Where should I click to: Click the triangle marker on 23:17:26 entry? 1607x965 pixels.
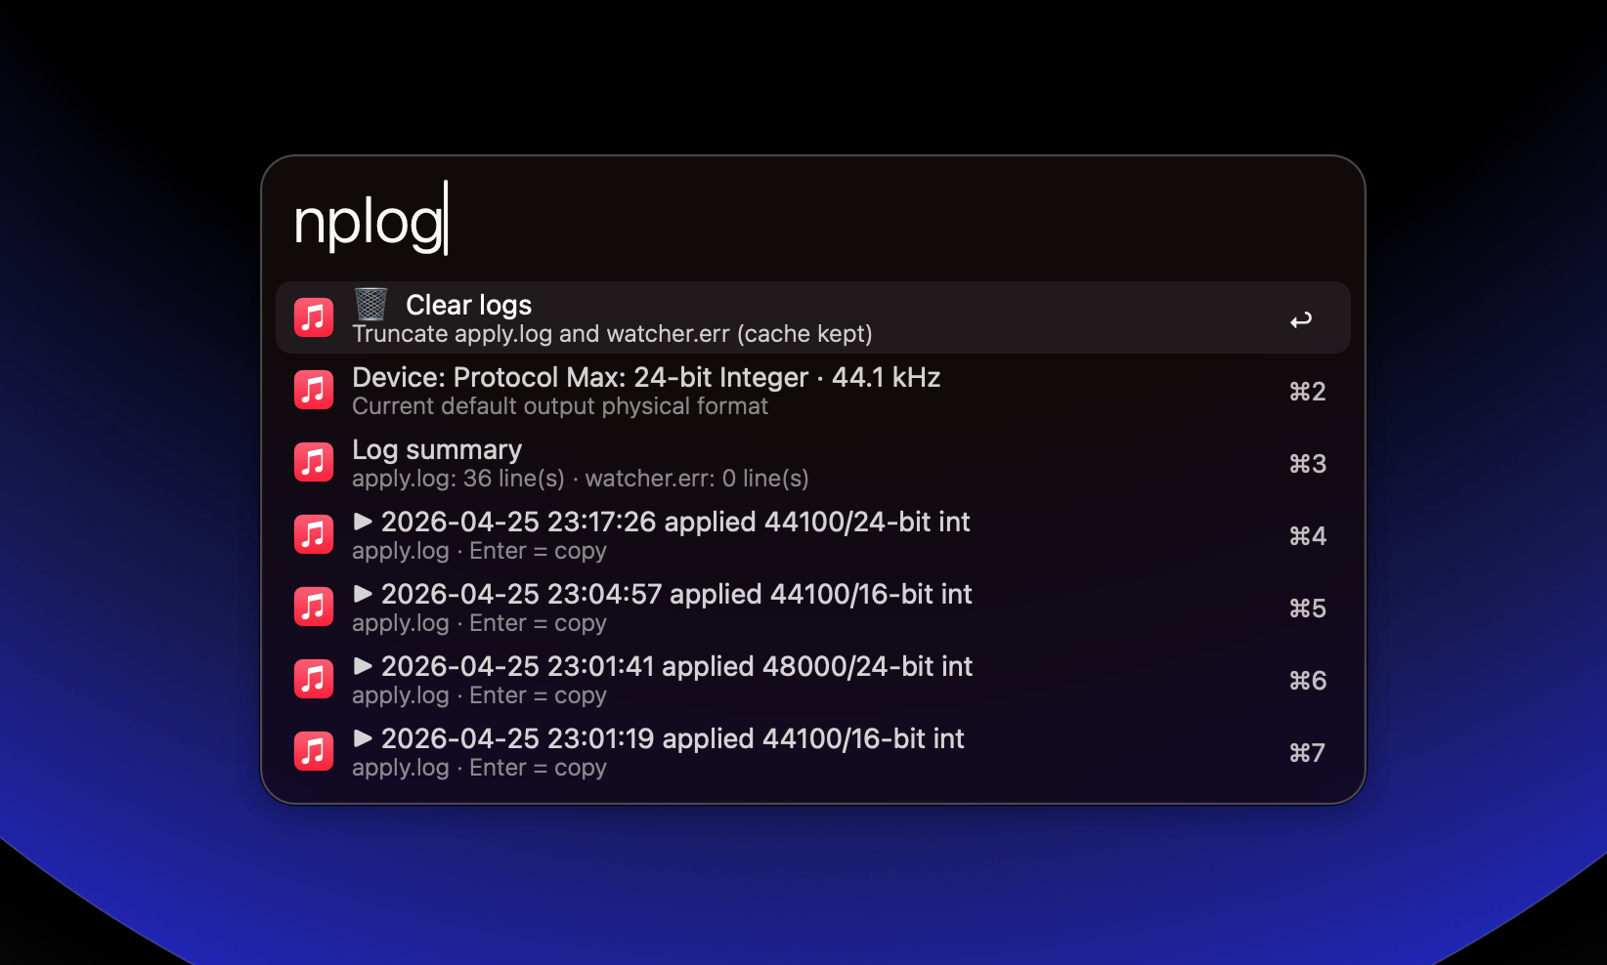pyautogui.click(x=363, y=522)
